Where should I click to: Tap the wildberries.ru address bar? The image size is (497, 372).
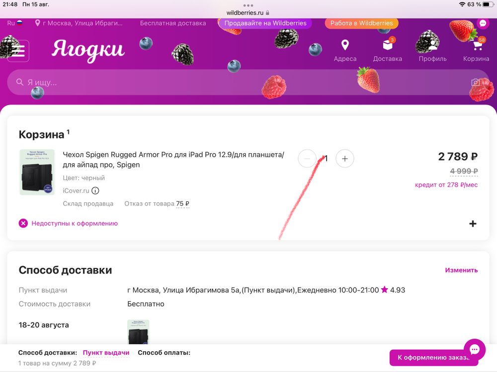[248, 13]
